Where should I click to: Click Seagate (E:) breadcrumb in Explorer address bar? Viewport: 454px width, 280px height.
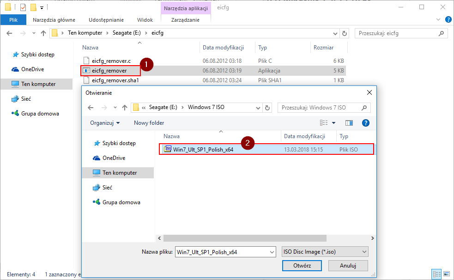point(127,33)
